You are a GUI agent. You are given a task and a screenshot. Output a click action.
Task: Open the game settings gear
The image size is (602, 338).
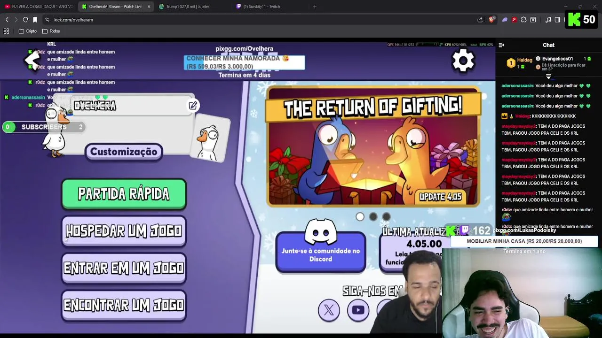tap(463, 61)
